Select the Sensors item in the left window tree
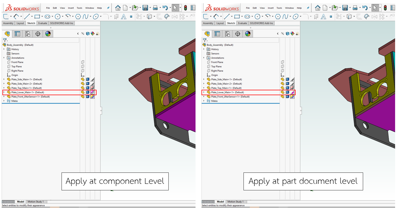 pos(13,54)
